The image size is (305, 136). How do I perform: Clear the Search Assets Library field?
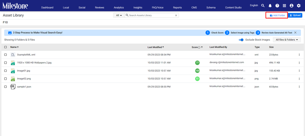pos(176,15)
